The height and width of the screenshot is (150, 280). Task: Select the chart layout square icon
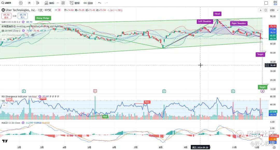(x=266, y=3)
